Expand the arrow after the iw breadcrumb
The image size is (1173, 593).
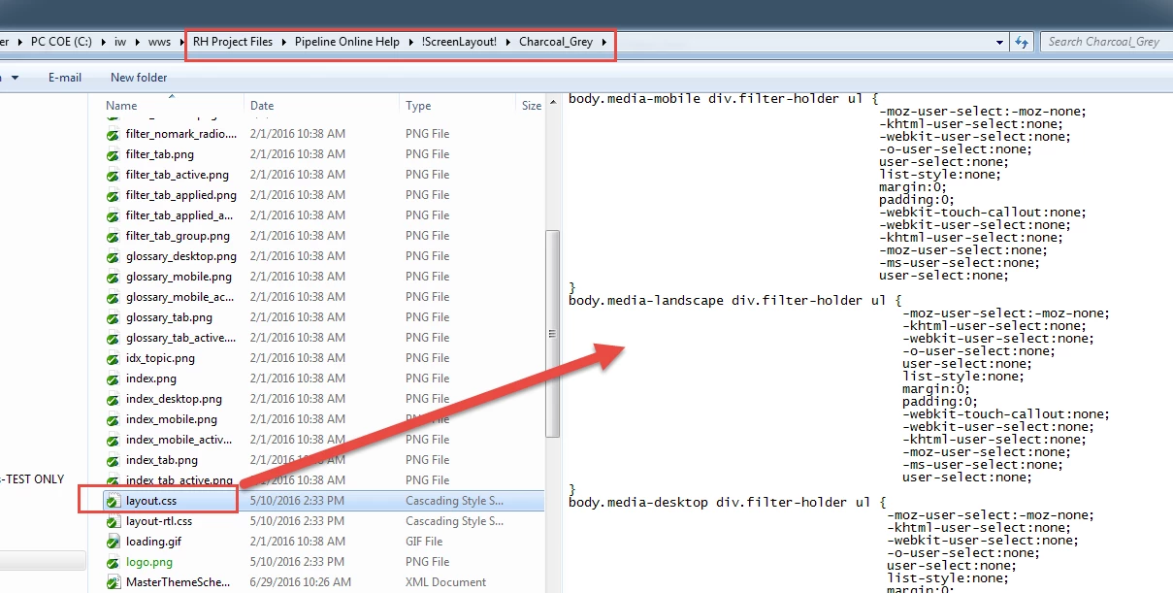coord(137,42)
